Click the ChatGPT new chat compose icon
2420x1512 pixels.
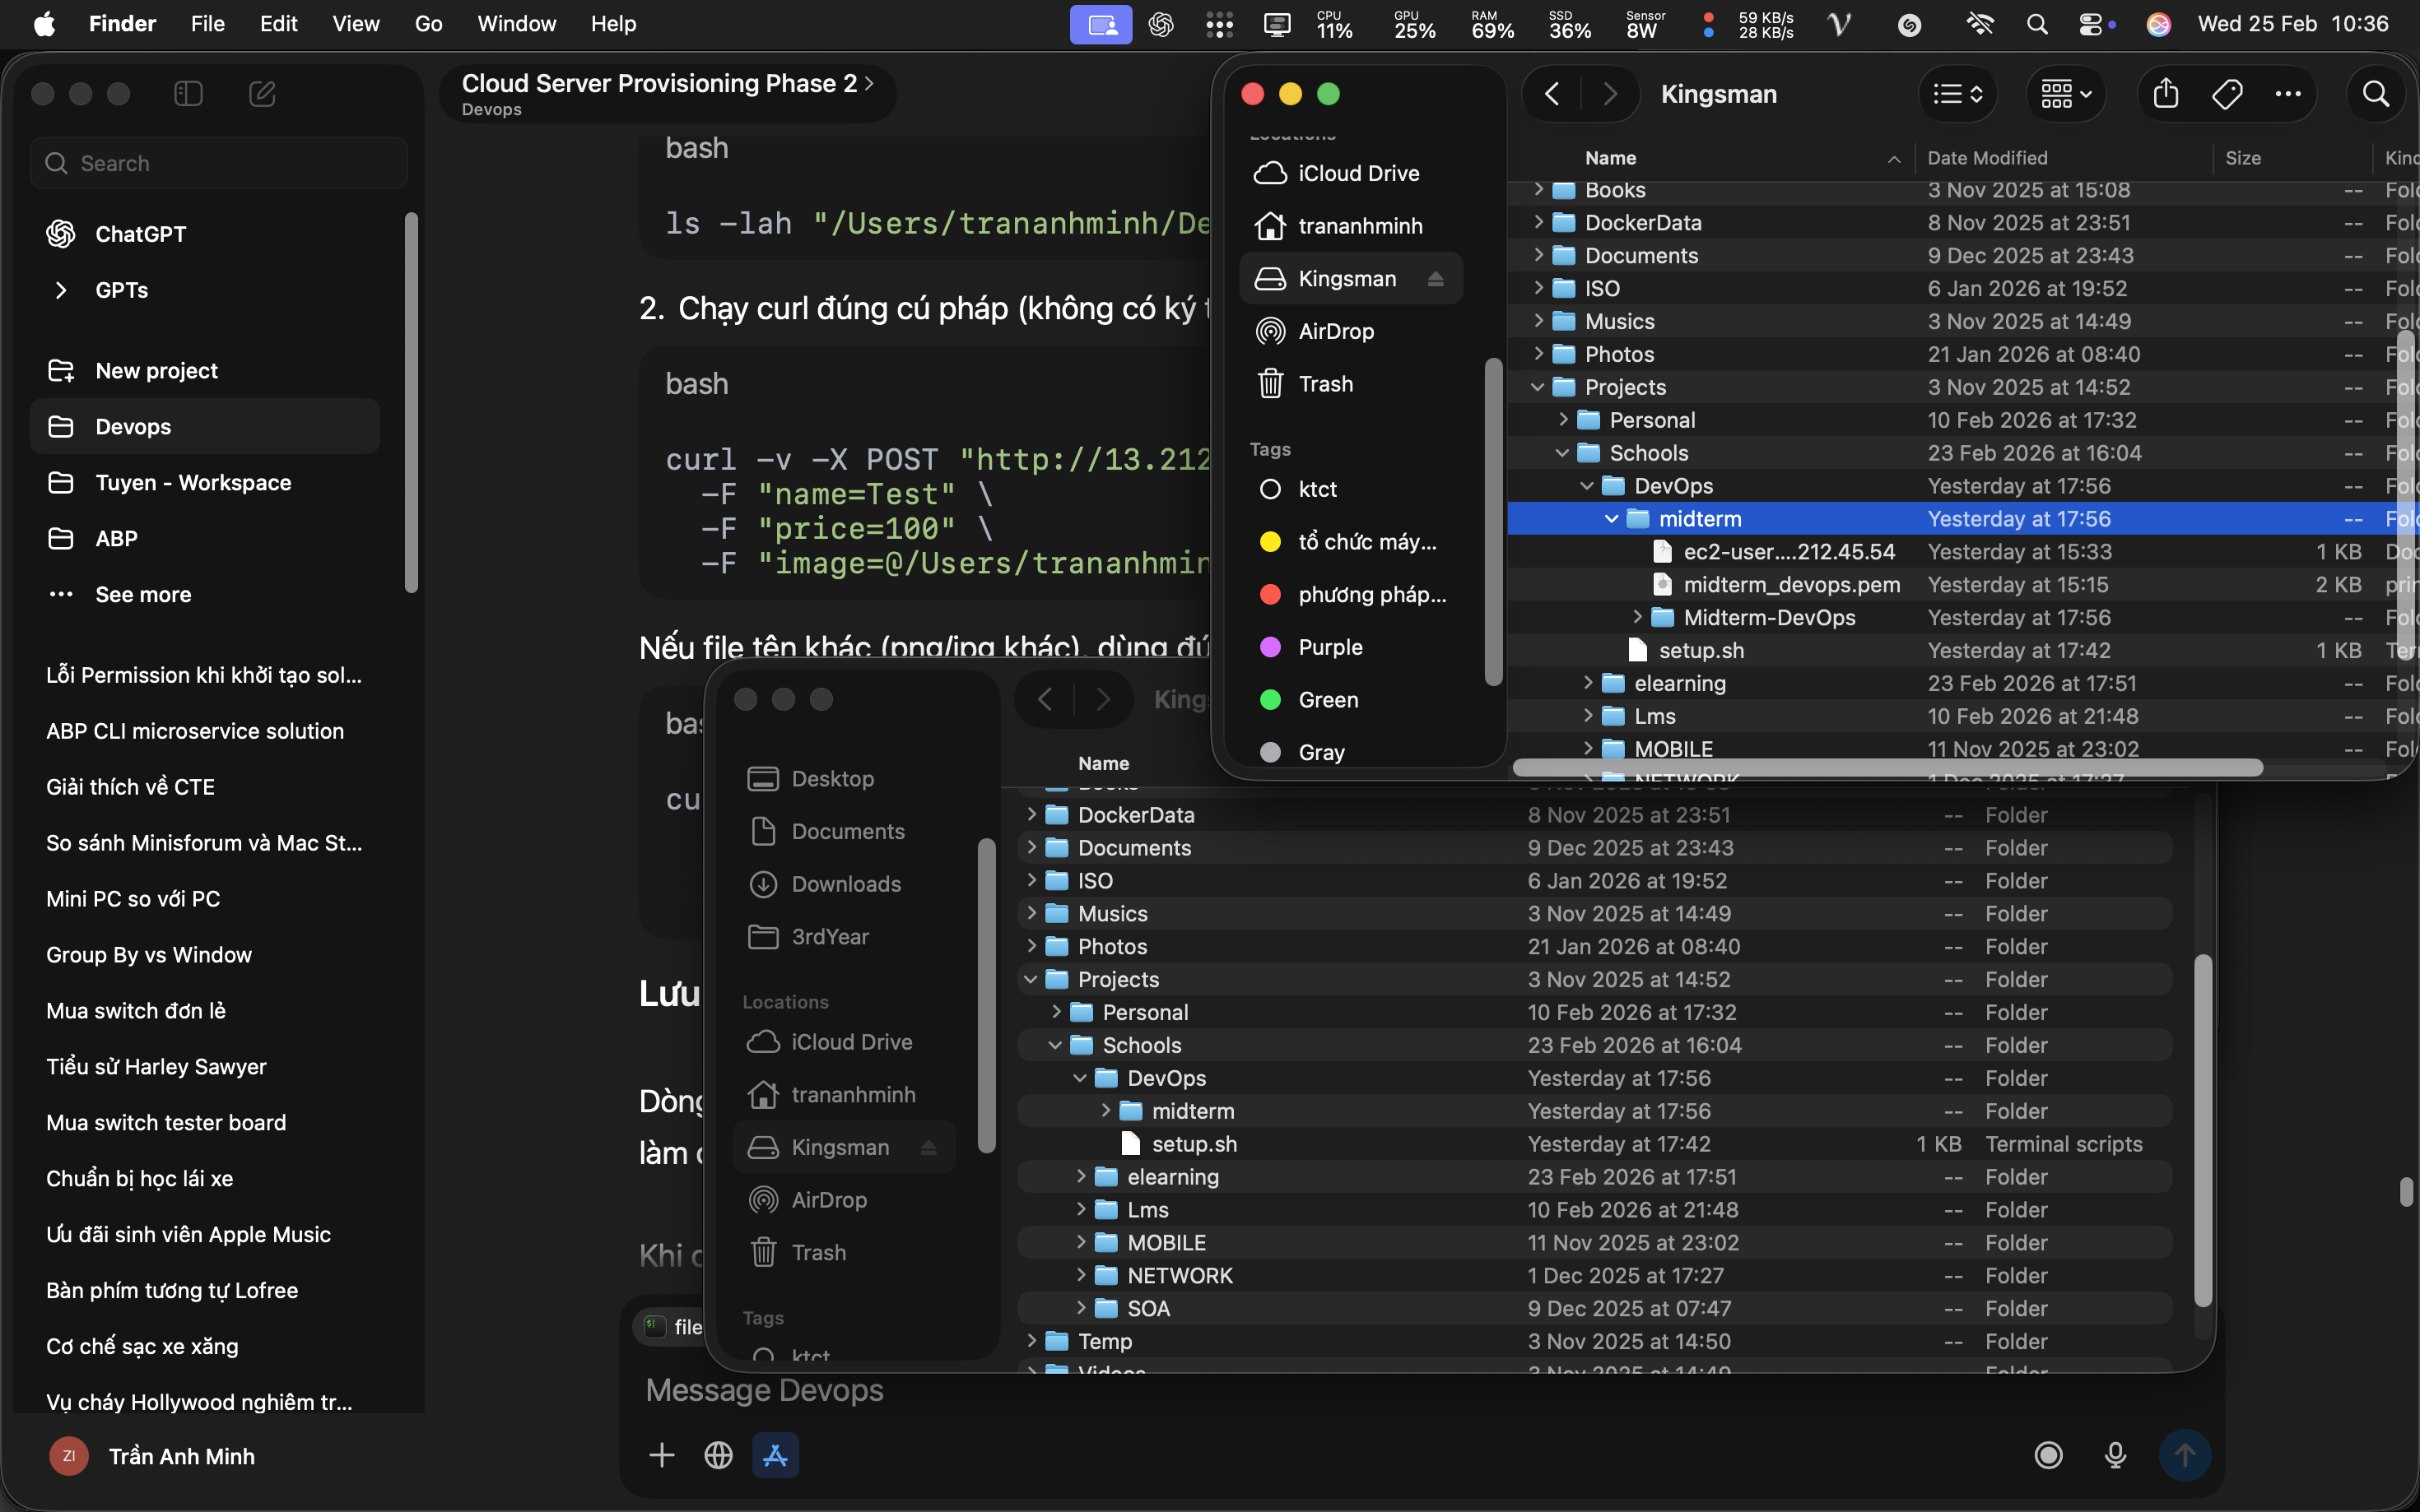[x=262, y=94]
